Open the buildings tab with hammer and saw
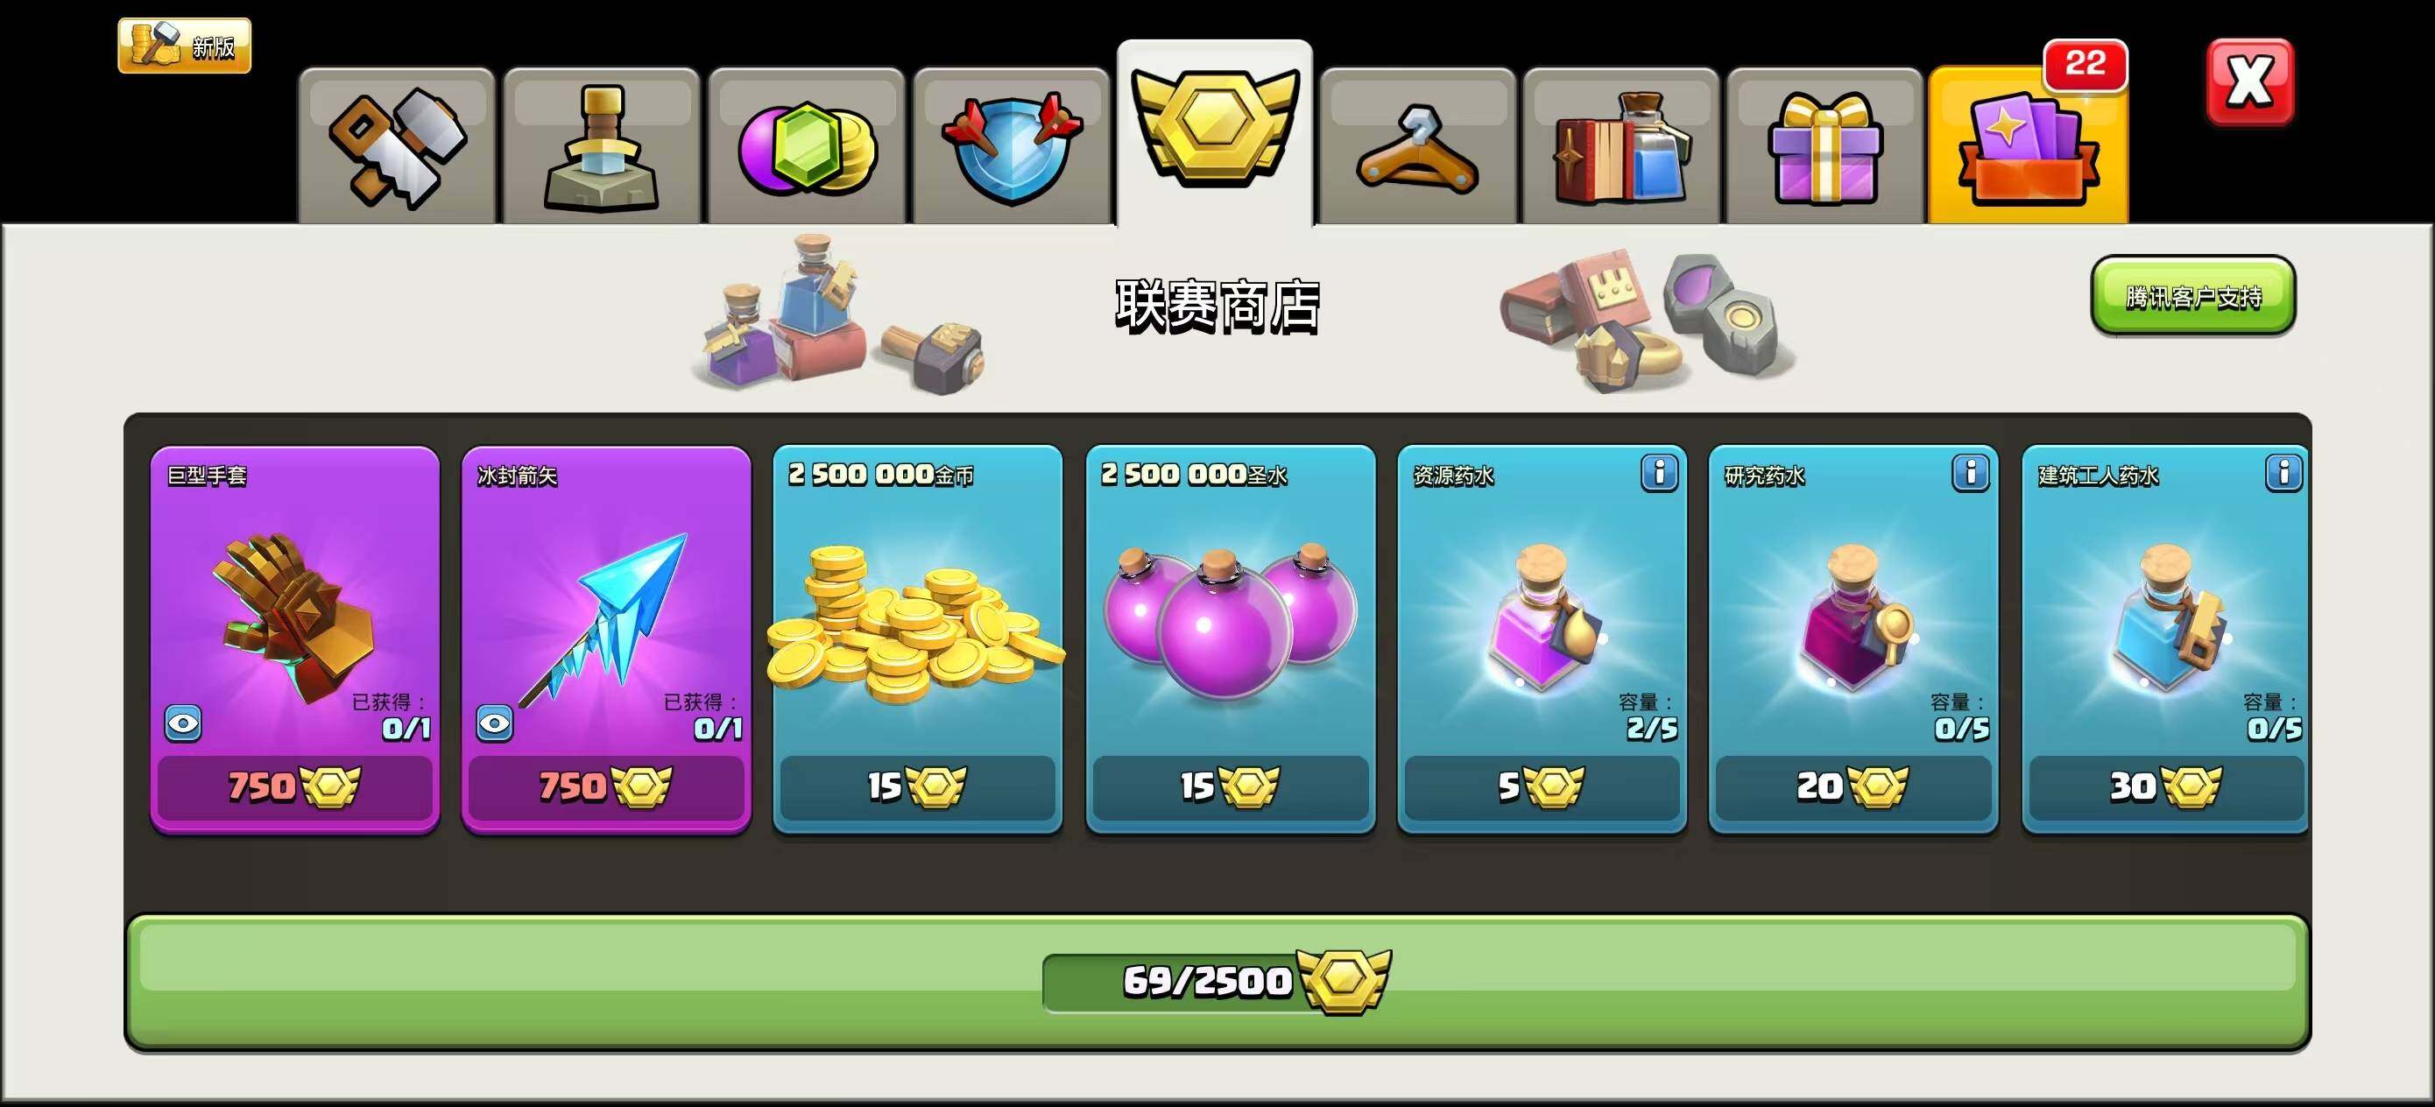The image size is (2435, 1107). click(x=397, y=146)
